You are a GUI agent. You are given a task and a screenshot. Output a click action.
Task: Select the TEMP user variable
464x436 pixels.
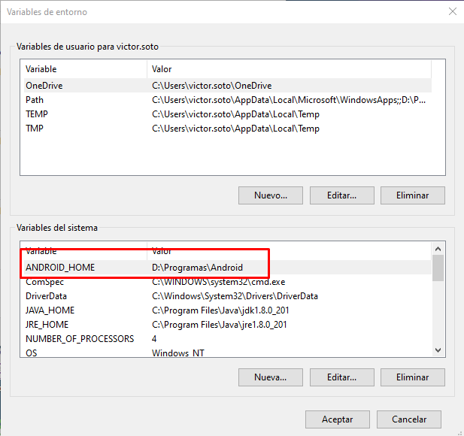pyautogui.click(x=37, y=114)
